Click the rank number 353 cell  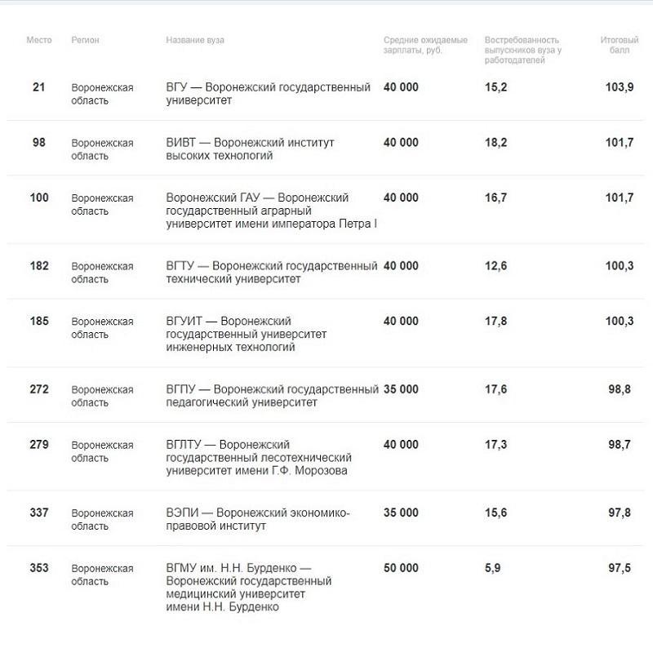[39, 568]
